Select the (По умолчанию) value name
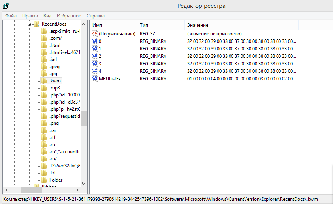The height and width of the screenshot is (204, 333). 117,34
